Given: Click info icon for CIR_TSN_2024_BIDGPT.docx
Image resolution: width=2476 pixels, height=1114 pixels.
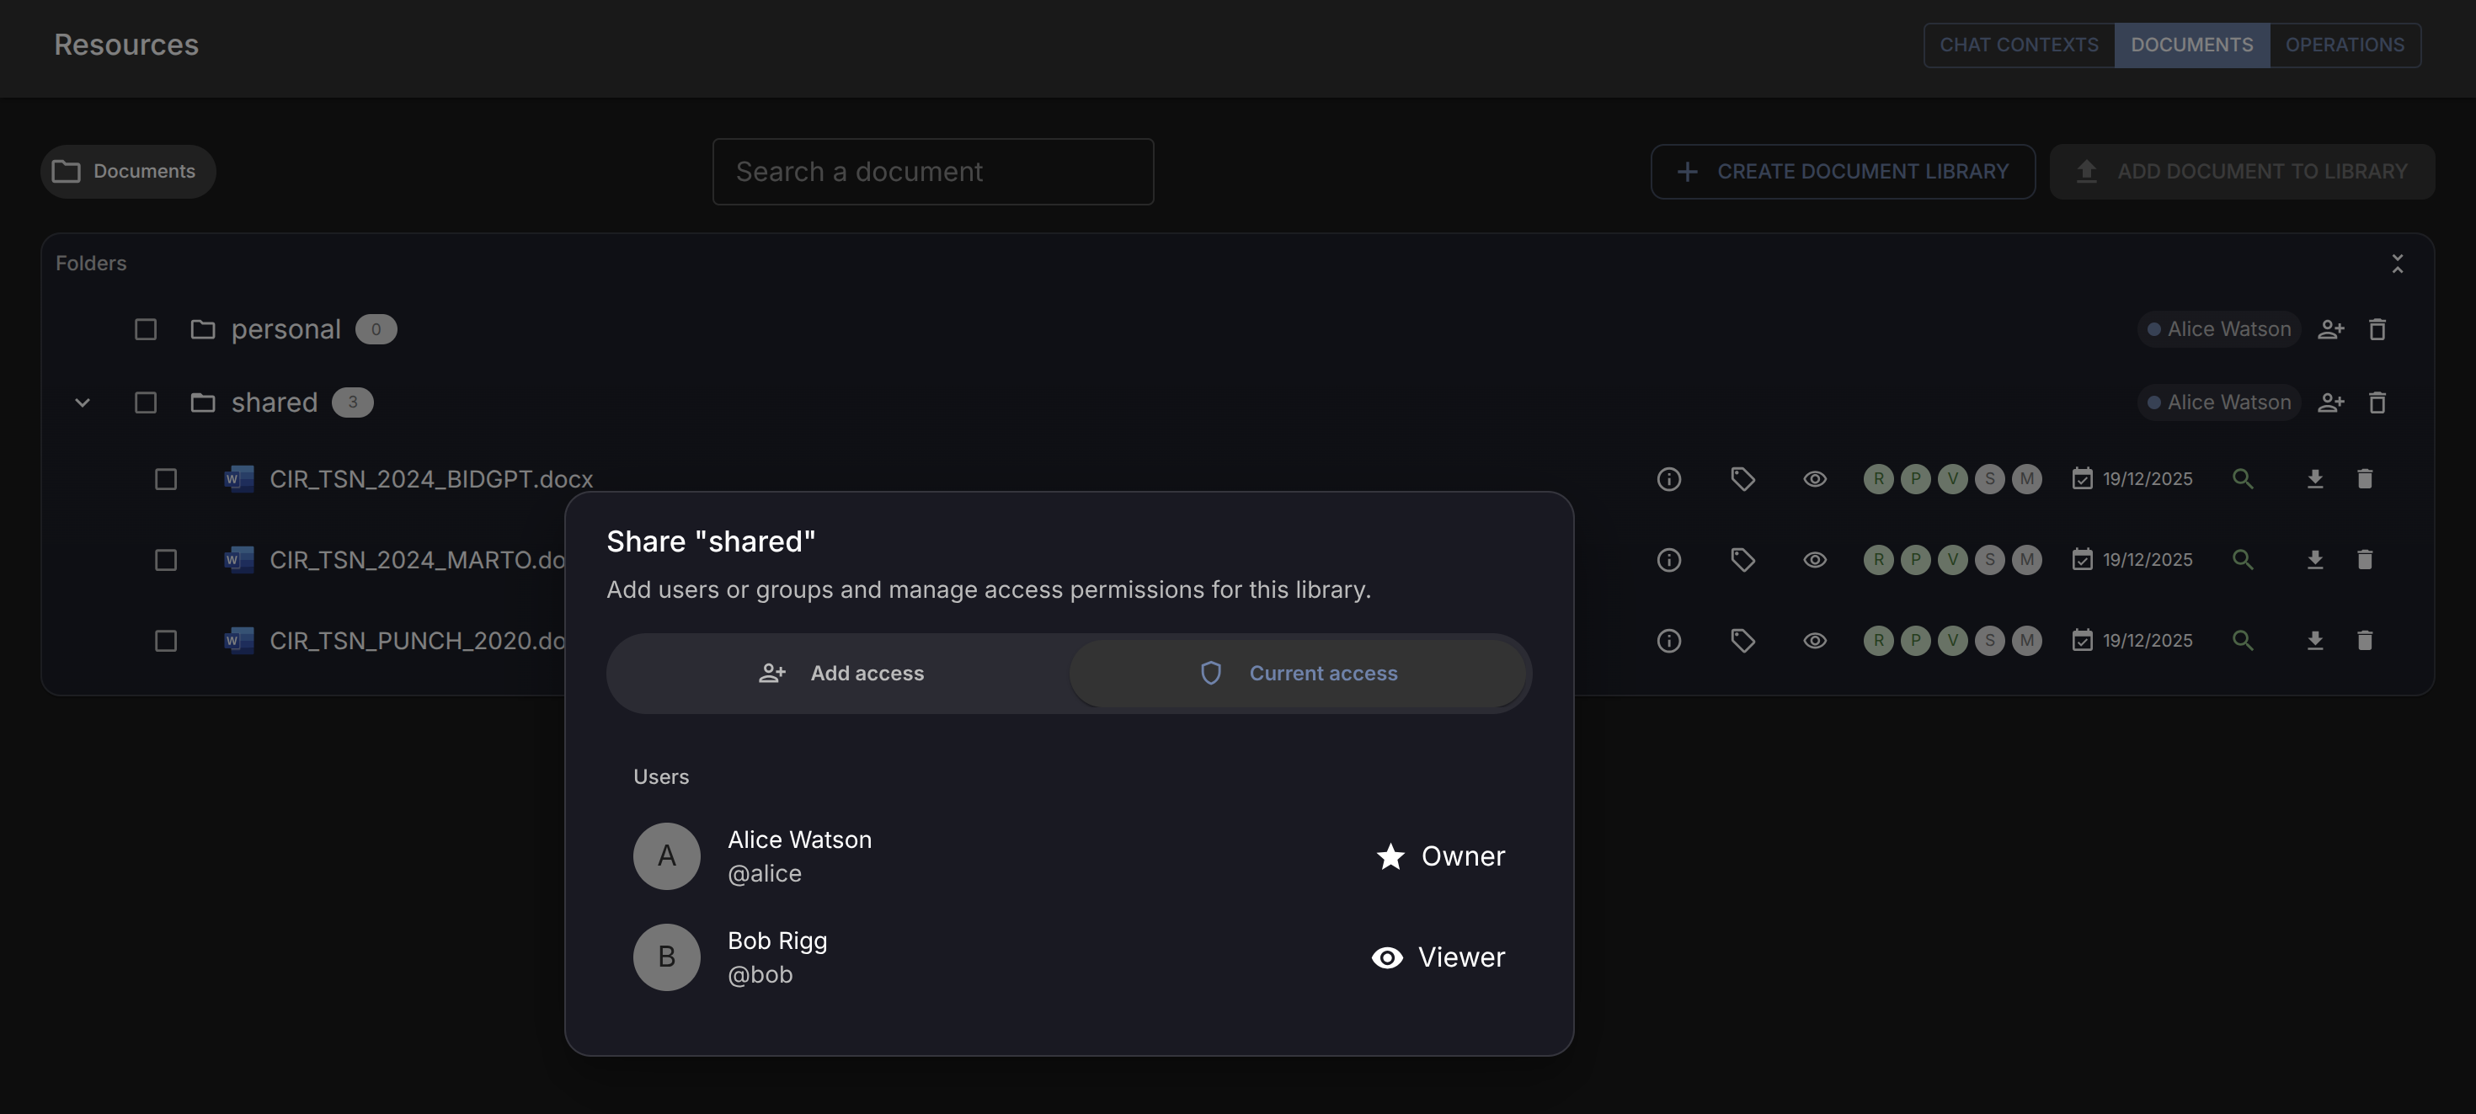Looking at the screenshot, I should click(x=1668, y=478).
